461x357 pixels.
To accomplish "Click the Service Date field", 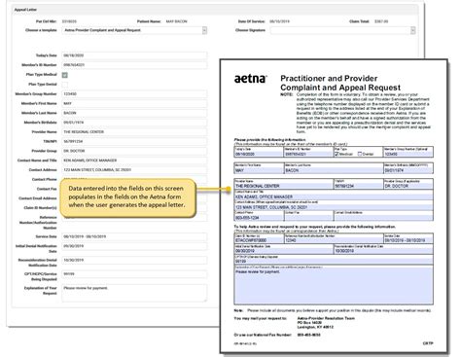I will click(134, 236).
